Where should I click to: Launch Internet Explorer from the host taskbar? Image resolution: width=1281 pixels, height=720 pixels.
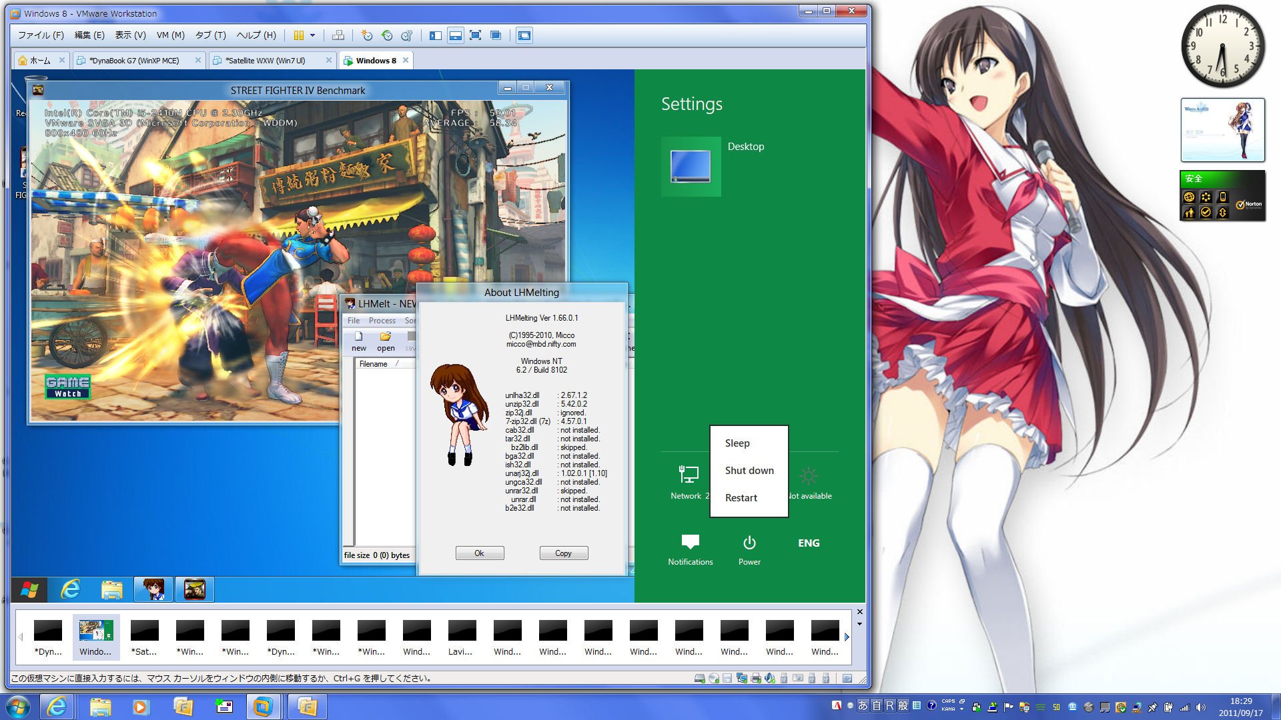point(57,707)
